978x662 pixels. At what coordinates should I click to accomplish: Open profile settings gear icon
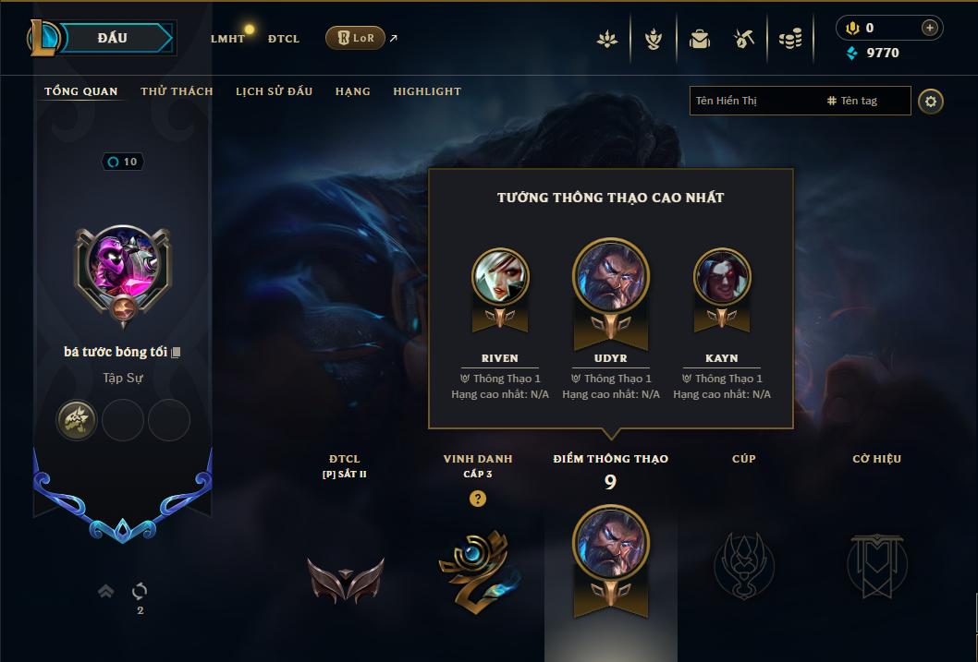pos(931,102)
